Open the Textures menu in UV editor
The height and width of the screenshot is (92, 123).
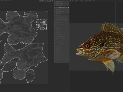coord(10,1)
